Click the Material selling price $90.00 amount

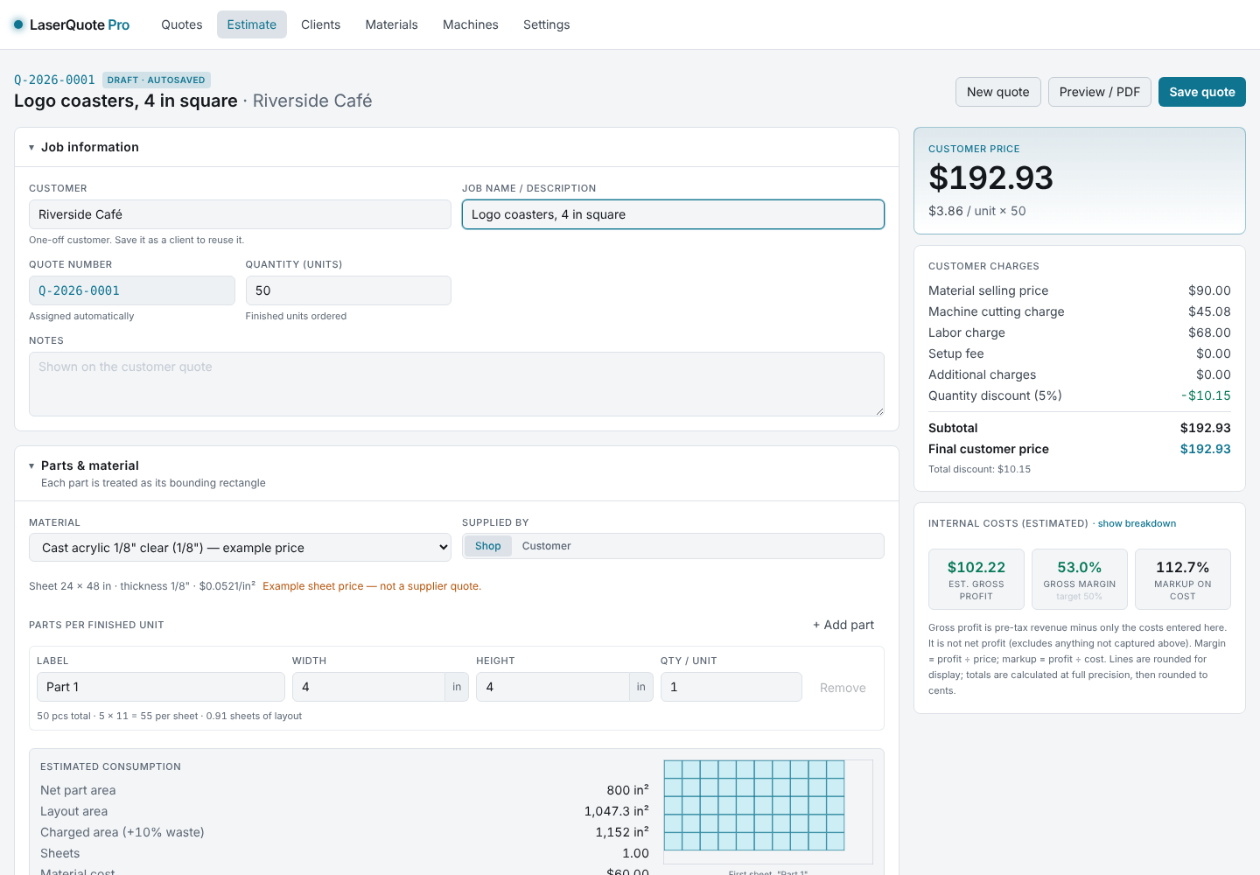click(1209, 290)
